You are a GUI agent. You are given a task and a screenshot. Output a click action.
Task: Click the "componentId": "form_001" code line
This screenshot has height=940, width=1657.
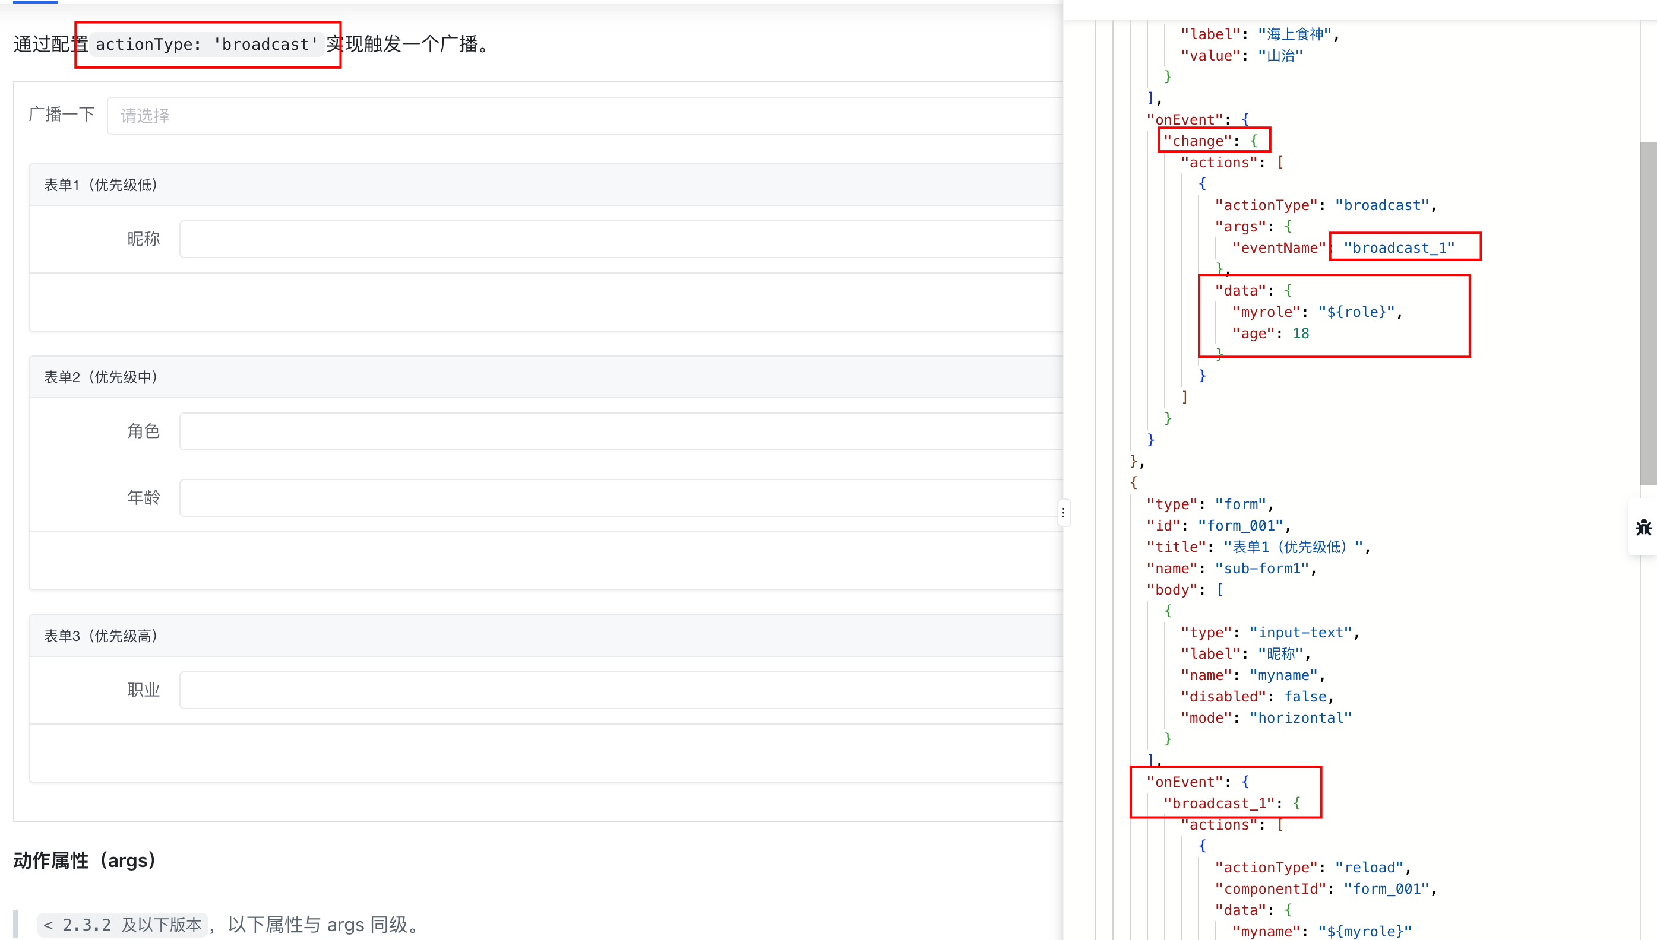coord(1326,889)
